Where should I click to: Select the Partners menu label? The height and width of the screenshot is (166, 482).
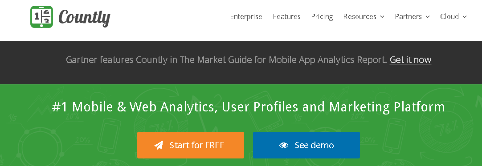[409, 16]
